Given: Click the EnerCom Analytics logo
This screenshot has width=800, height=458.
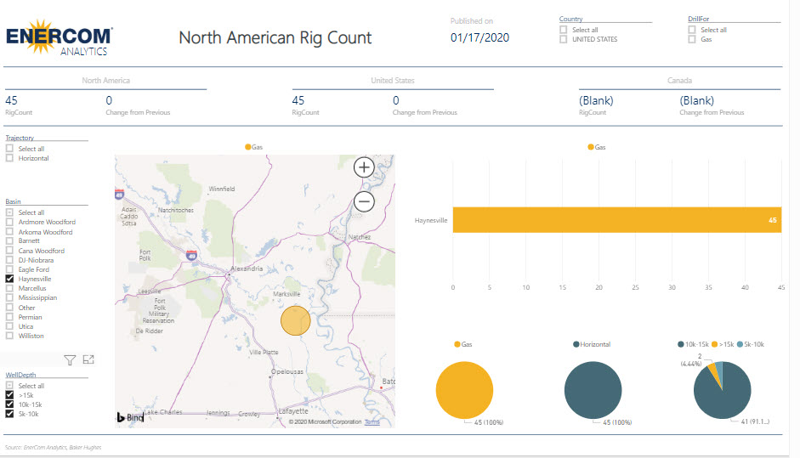Looking at the screenshot, I should click(59, 37).
